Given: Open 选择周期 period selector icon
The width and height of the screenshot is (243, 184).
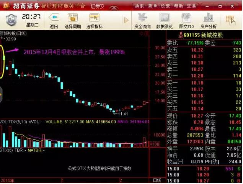Looking at the screenshot, I should (x=73, y=17).
